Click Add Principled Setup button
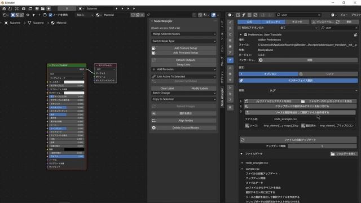Image resolution: width=361 pixels, height=203 pixels. click(184, 52)
